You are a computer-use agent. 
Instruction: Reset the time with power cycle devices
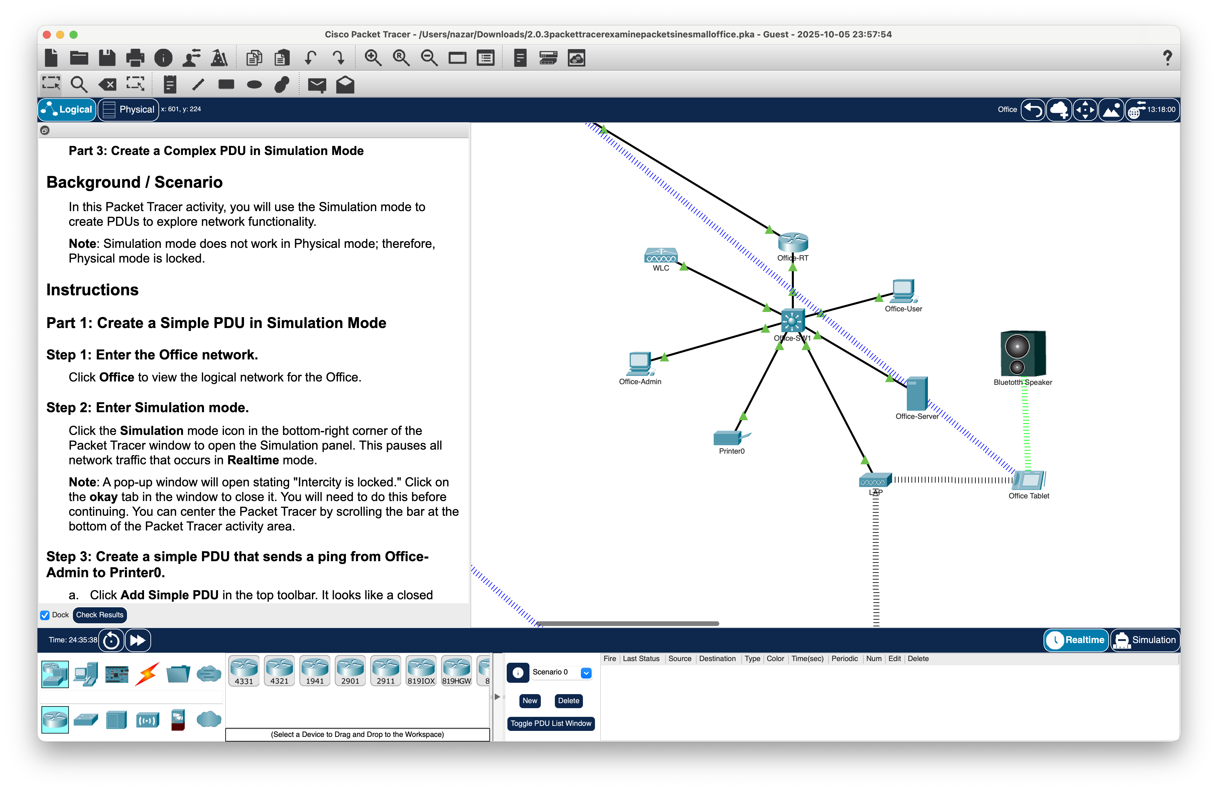(111, 640)
